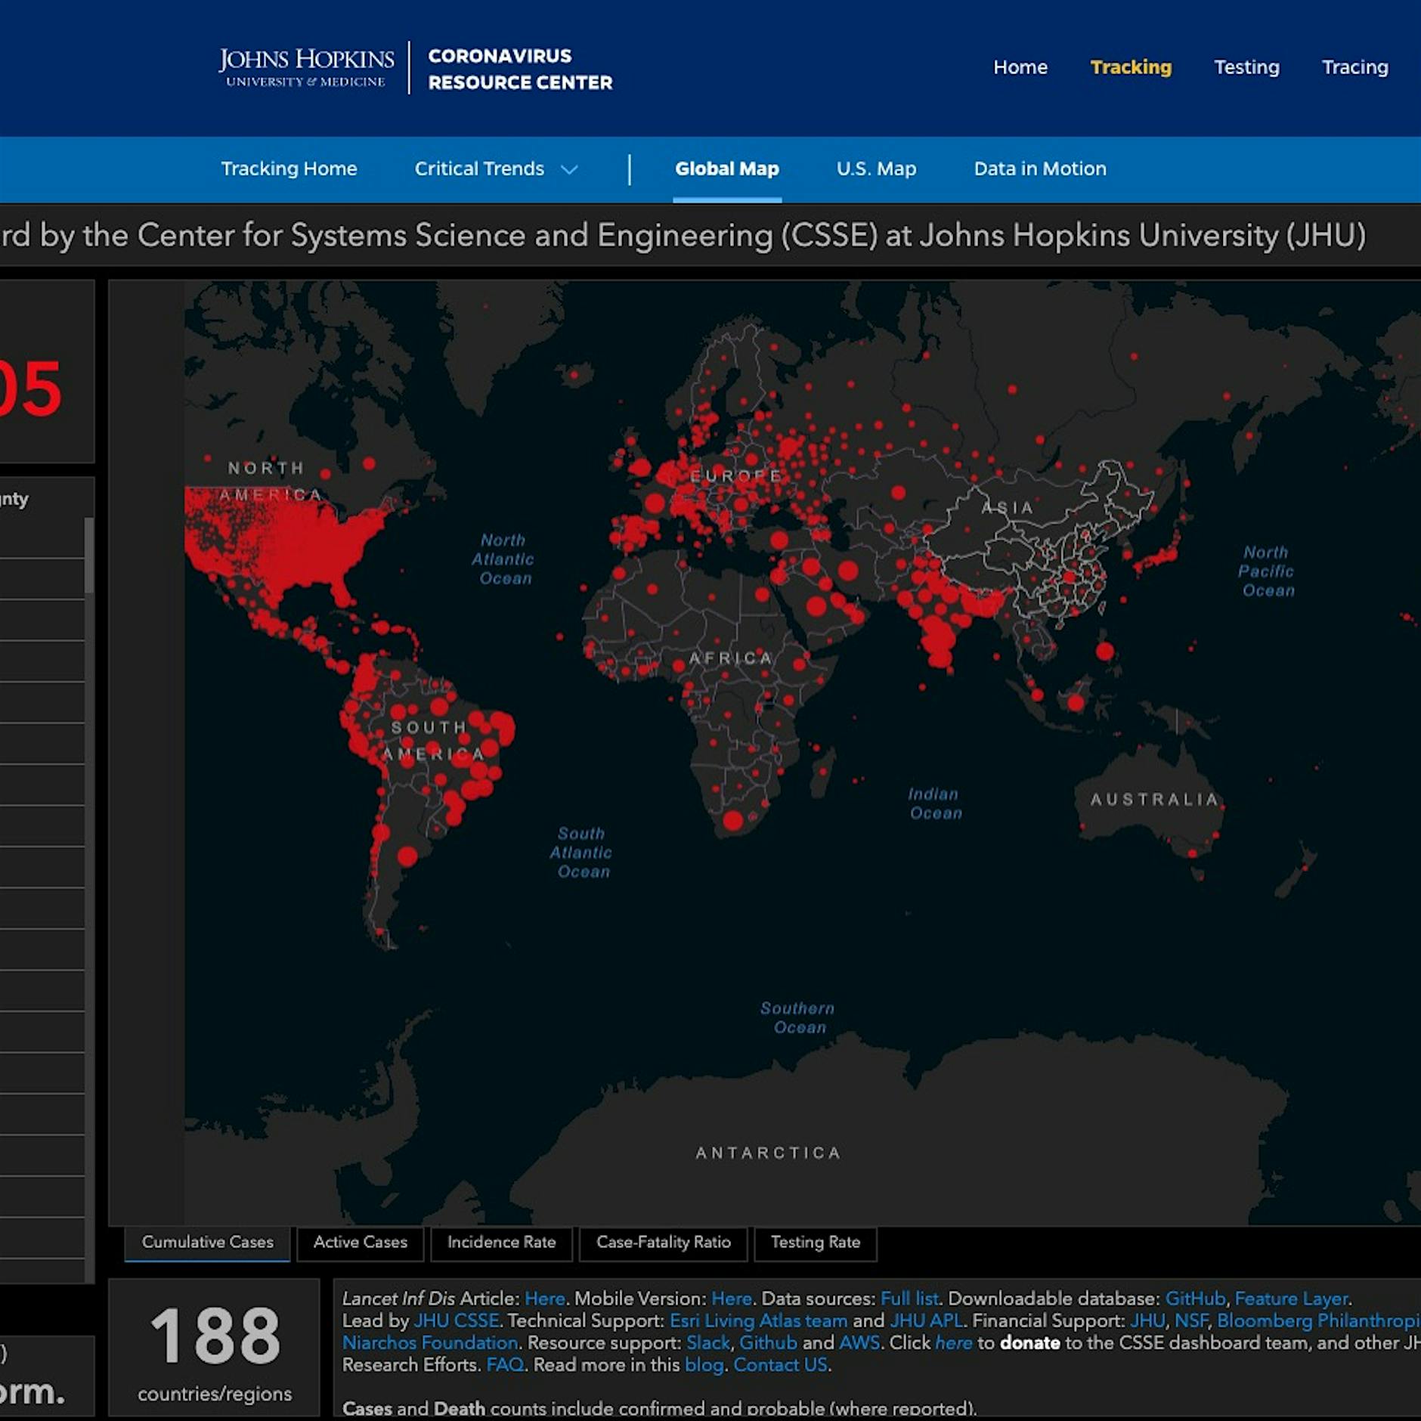1421x1421 pixels.
Task: Select the Testing Rate map tab
Action: (815, 1242)
